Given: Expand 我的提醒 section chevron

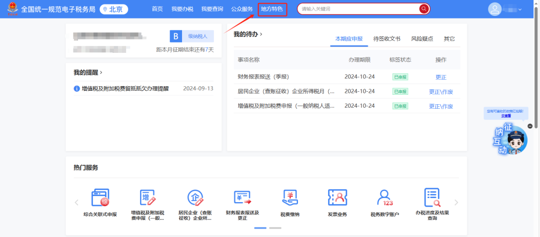Looking at the screenshot, I should [x=101, y=73].
